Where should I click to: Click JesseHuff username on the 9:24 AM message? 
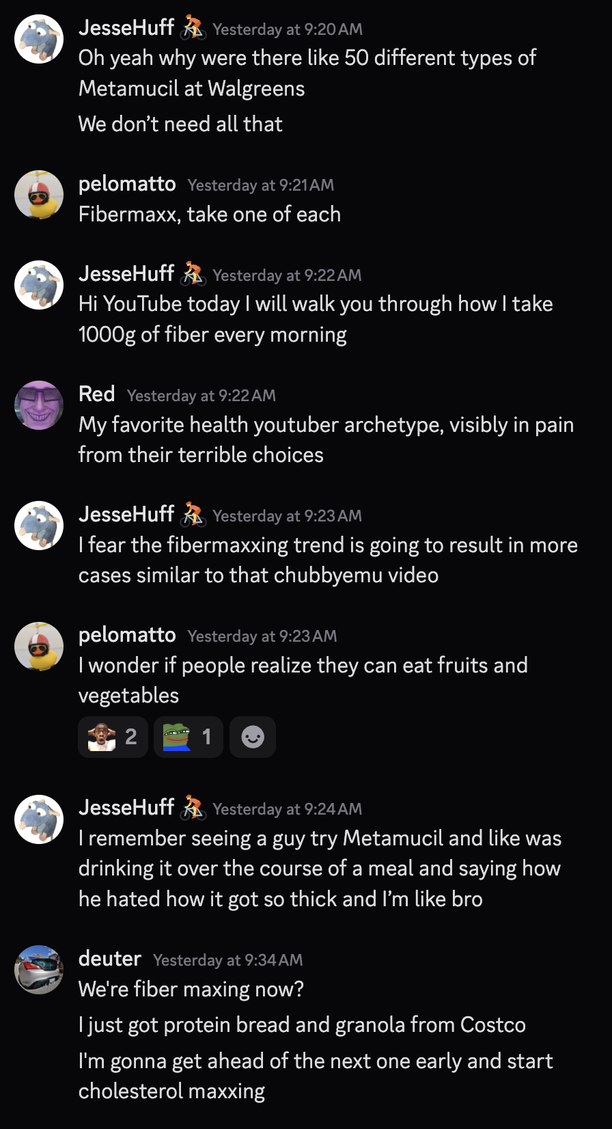point(126,808)
